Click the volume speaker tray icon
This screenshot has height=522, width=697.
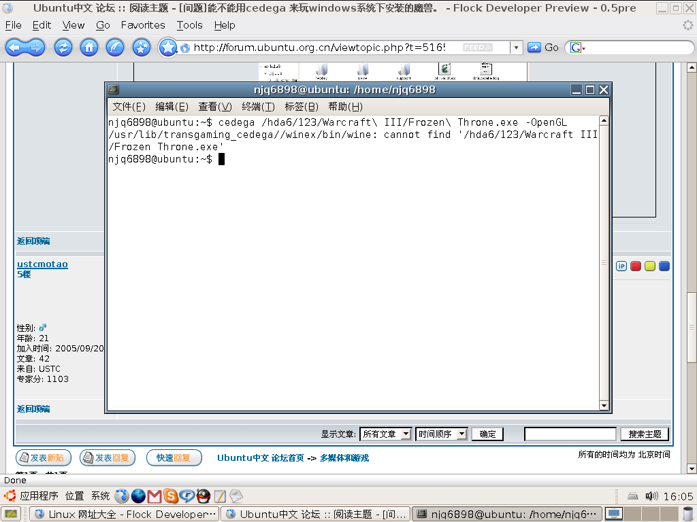(651, 495)
